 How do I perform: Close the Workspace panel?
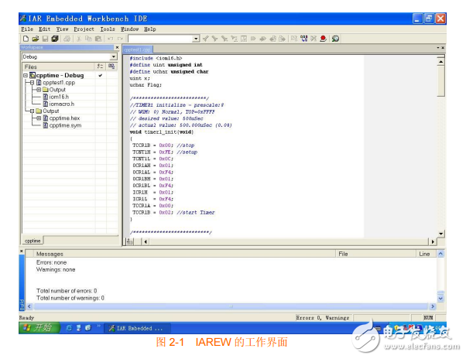coord(118,47)
